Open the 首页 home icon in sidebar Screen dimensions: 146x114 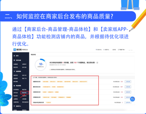[x=14, y=55]
